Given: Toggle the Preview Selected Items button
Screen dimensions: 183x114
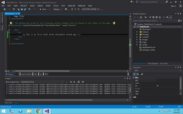Looking at the screenshot, I should point(170,17).
